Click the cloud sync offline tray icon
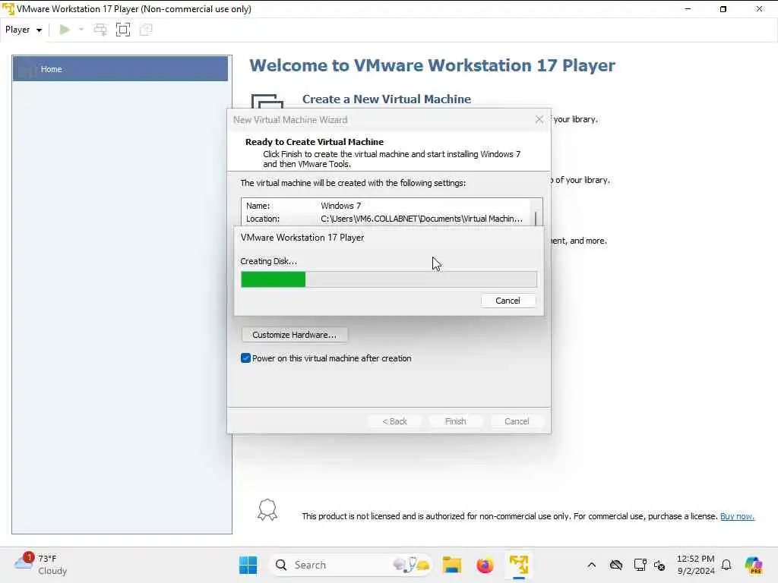This screenshot has height=583, width=778. 616,565
